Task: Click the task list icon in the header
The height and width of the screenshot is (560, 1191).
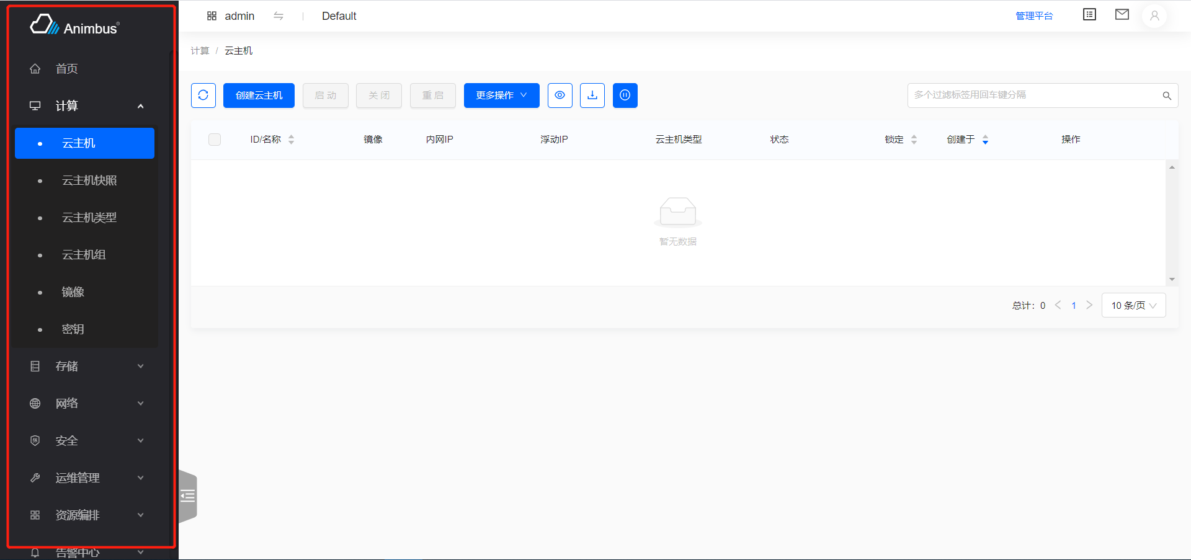Action: pos(1089,14)
